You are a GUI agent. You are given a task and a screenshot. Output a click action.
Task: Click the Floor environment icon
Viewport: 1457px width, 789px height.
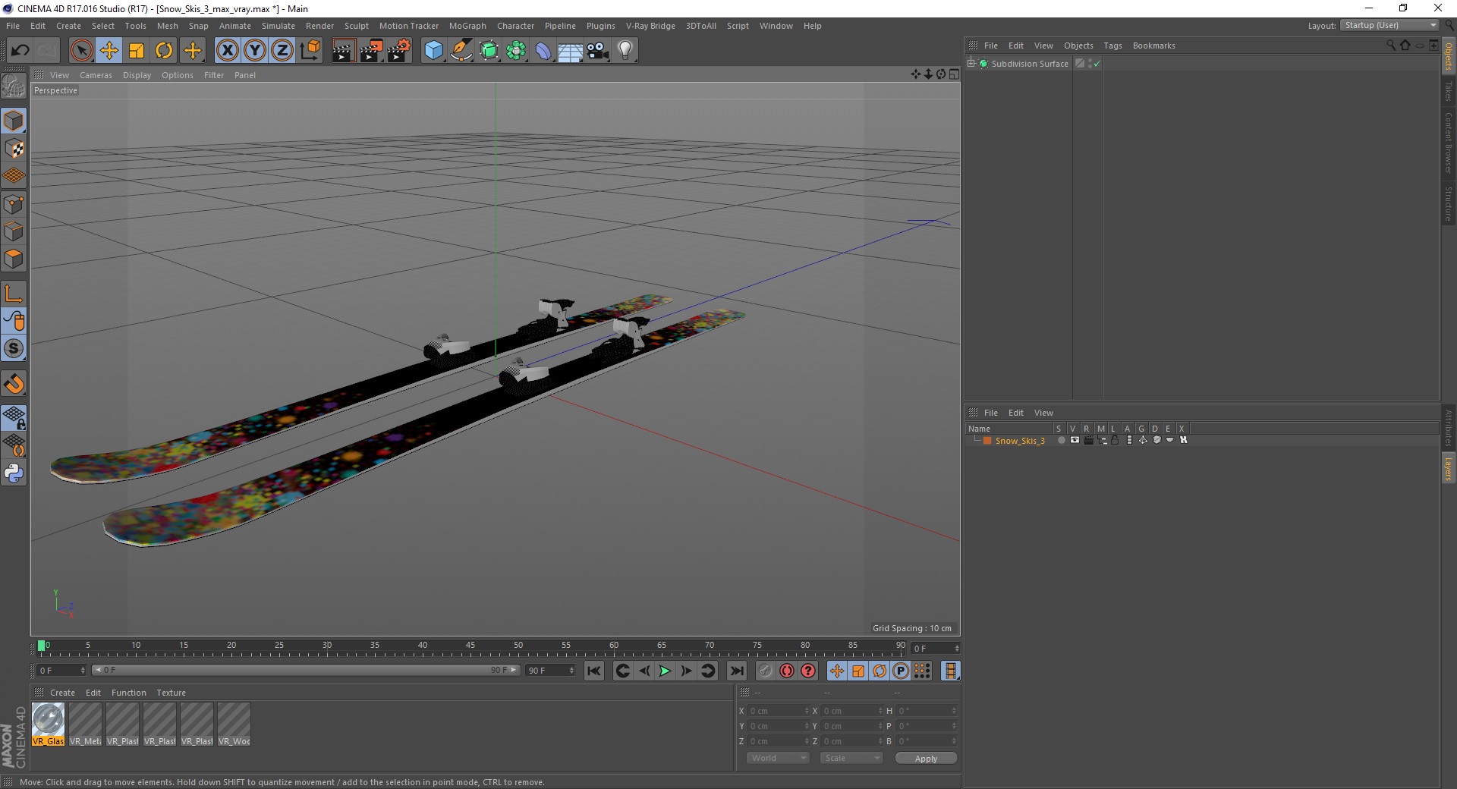pos(571,51)
